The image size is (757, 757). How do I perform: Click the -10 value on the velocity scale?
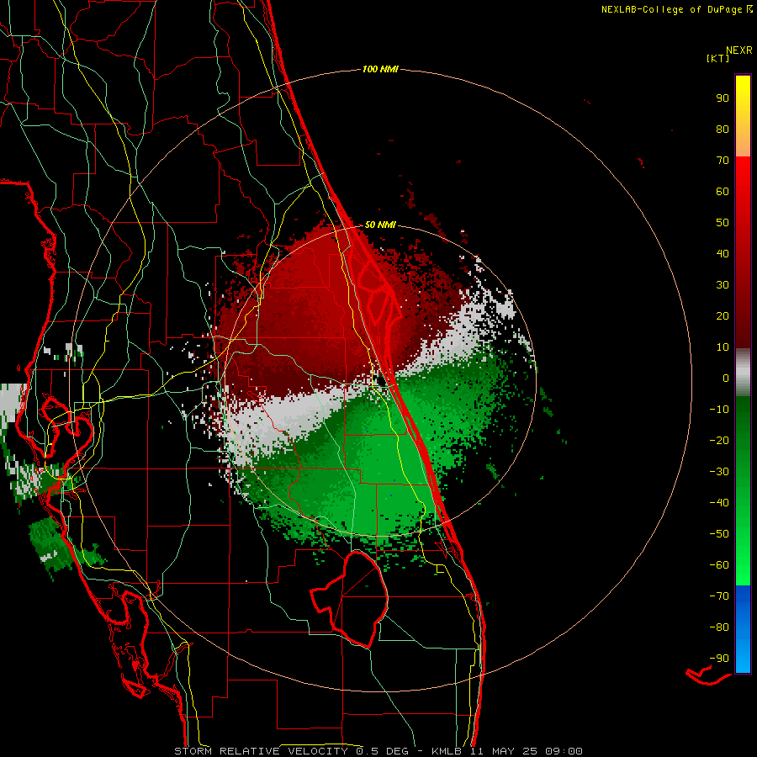click(x=719, y=410)
